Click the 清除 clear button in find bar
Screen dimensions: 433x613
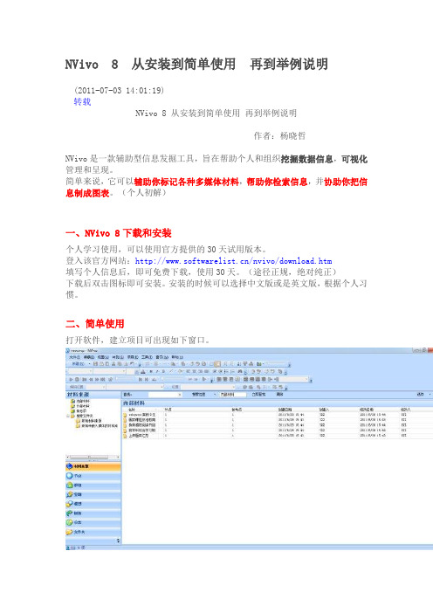pos(279,395)
